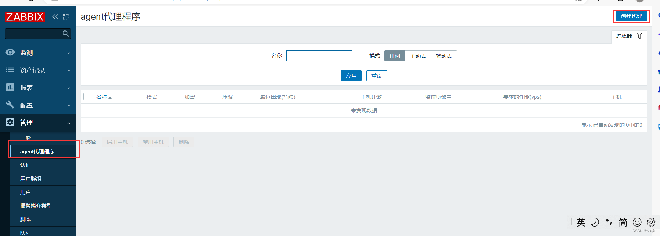Tick the select-all checkbox in table header

(87, 97)
